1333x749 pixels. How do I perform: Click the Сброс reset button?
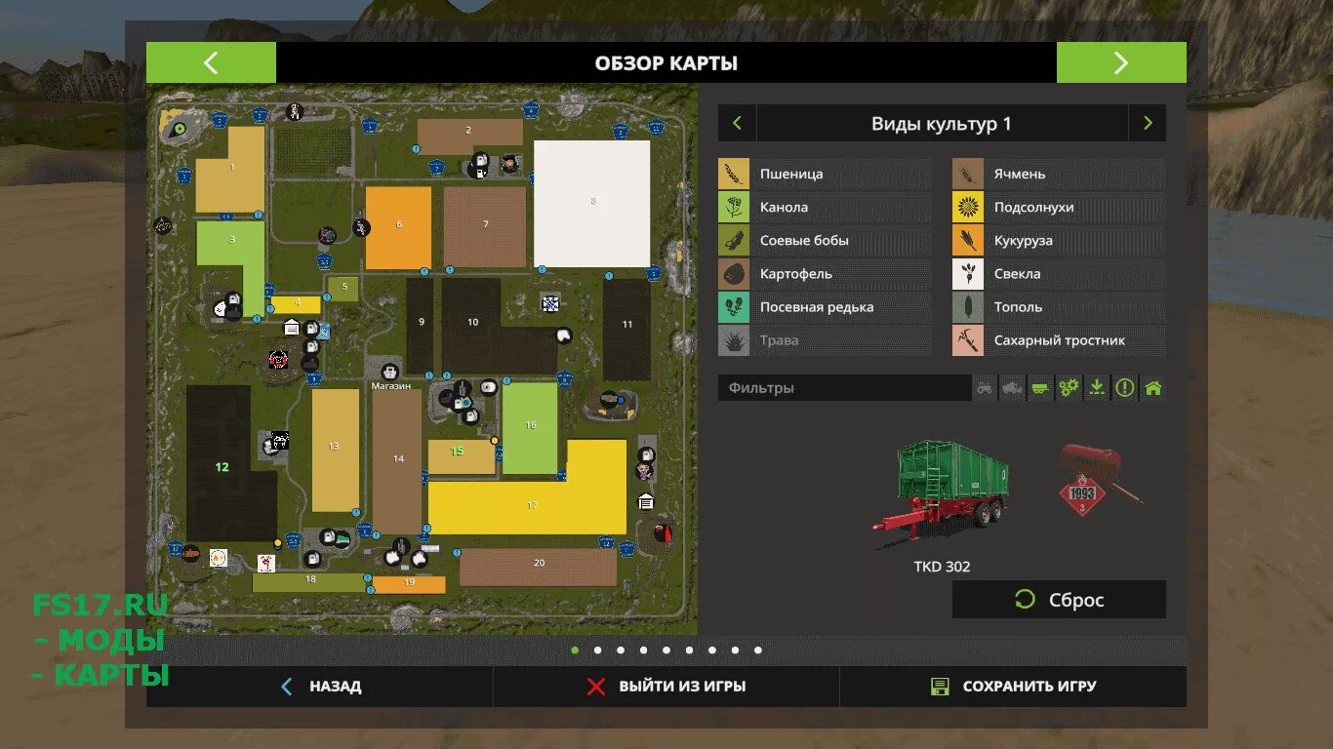tap(1059, 600)
